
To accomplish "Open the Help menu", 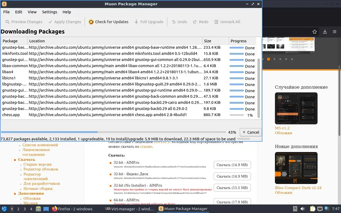I will [67, 12].
